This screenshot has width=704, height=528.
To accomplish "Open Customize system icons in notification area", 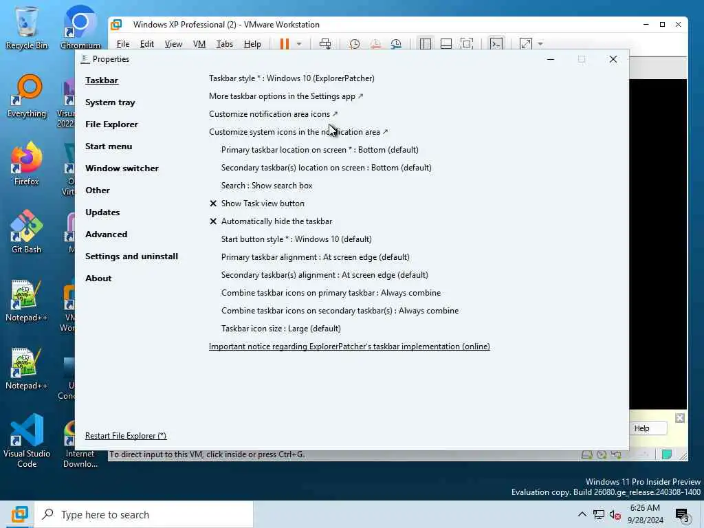I will [298, 132].
